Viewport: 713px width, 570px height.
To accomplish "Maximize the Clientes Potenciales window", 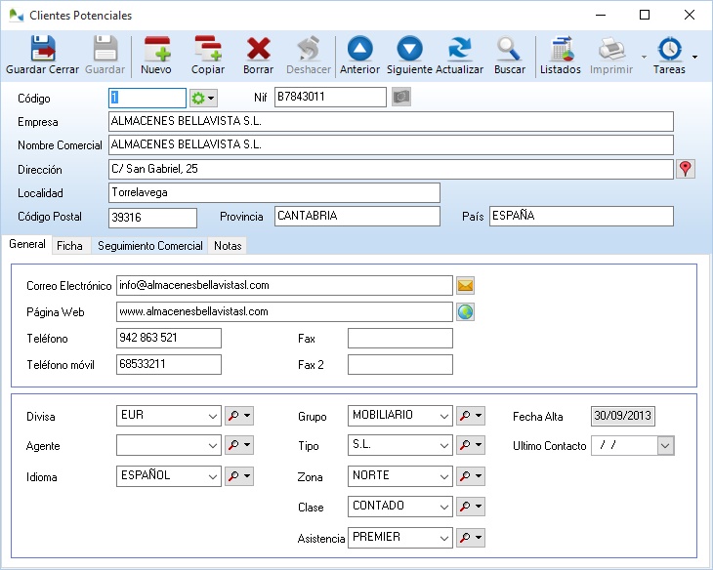I will click(x=645, y=15).
